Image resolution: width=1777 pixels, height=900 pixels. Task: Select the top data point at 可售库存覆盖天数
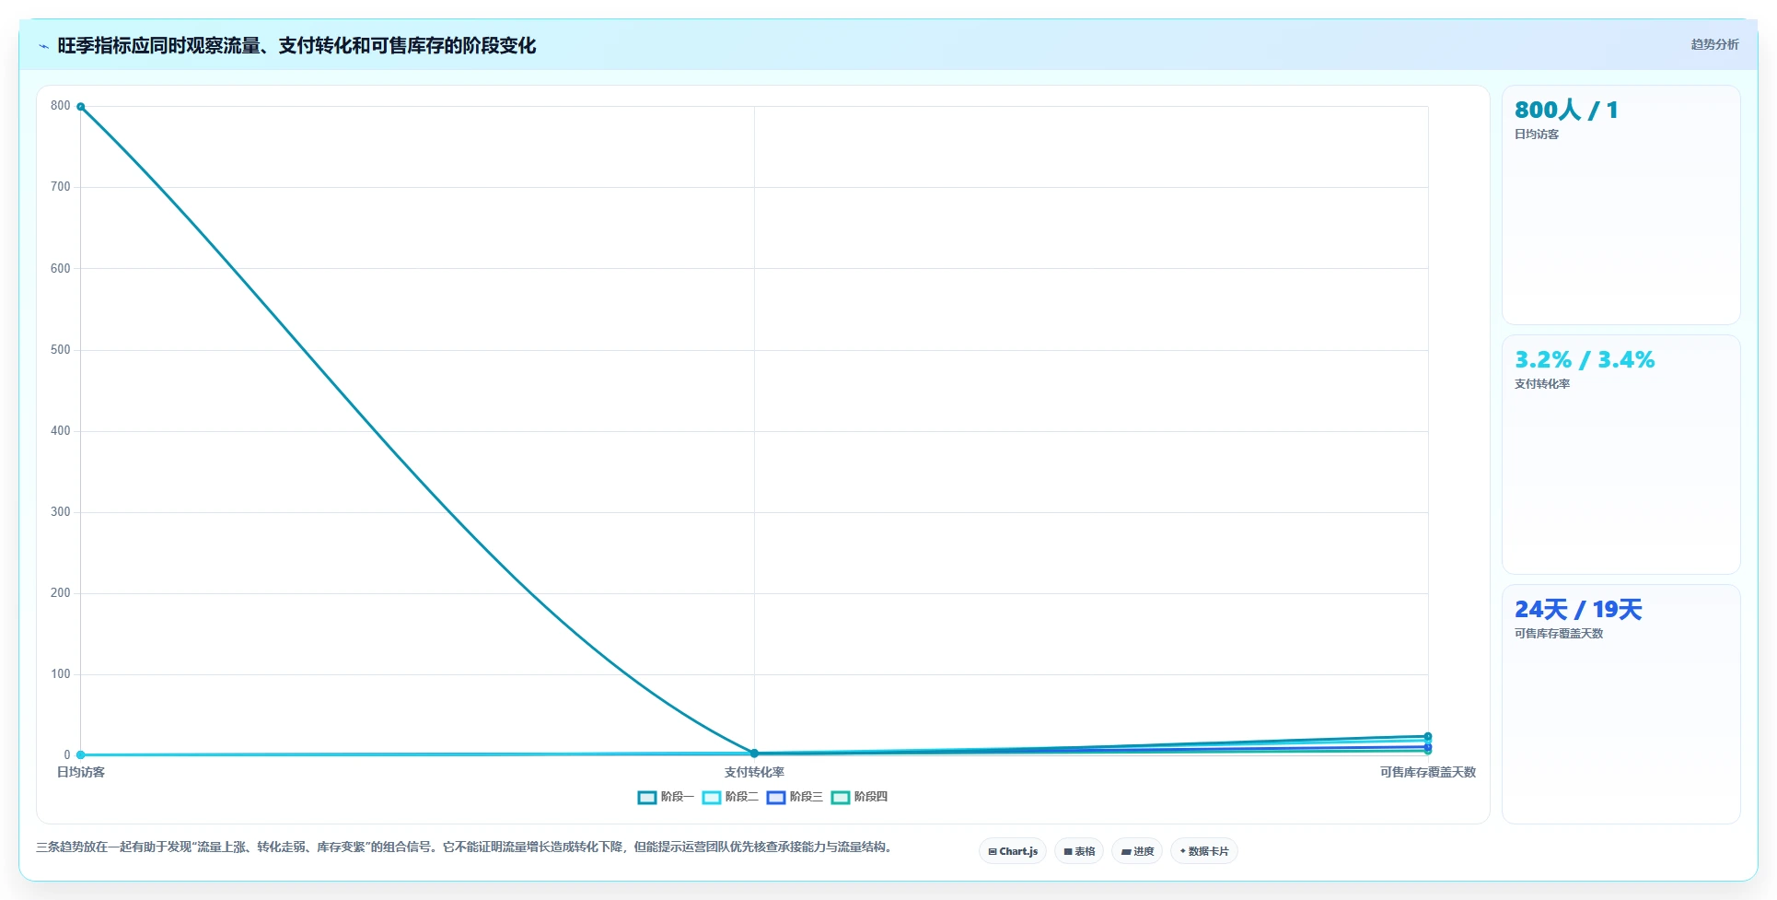1428,736
